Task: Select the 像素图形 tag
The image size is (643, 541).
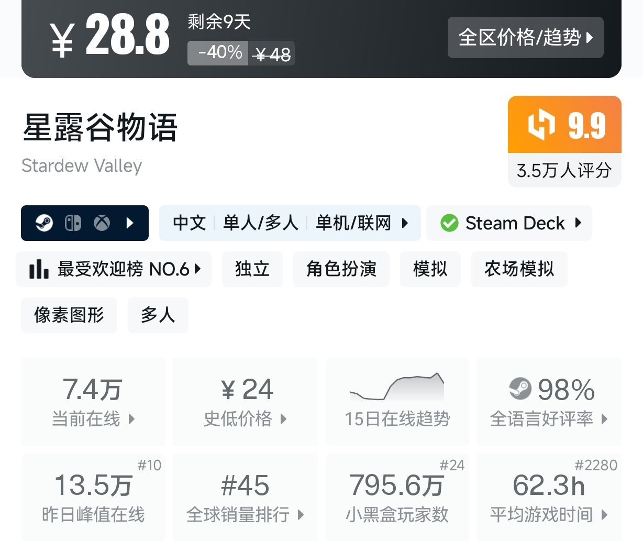Action: coord(69,315)
